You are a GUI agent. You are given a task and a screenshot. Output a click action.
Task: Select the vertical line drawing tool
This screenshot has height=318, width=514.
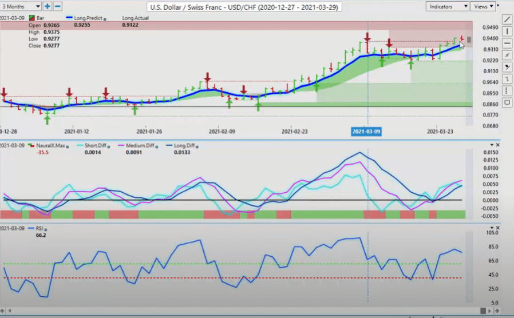coord(507,31)
